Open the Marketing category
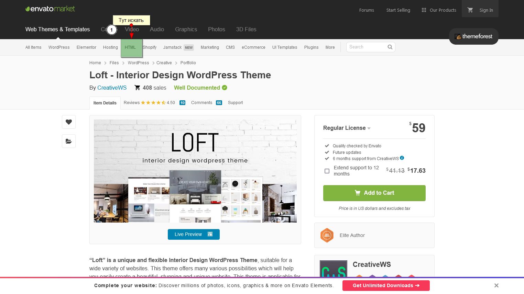 coord(210,47)
